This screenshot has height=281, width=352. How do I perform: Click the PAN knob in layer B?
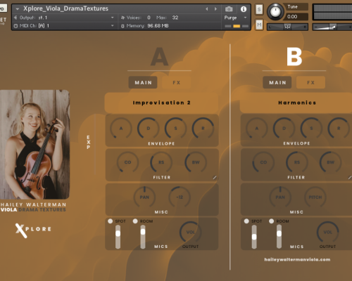coord(280,197)
